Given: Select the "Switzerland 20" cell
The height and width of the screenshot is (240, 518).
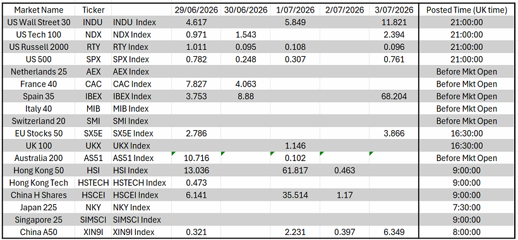Looking at the screenshot, I should coord(39,121).
